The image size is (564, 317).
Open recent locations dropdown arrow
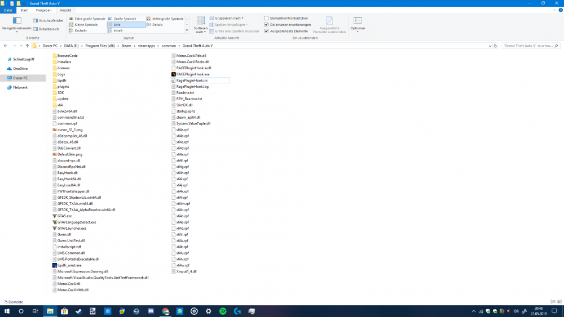21,46
